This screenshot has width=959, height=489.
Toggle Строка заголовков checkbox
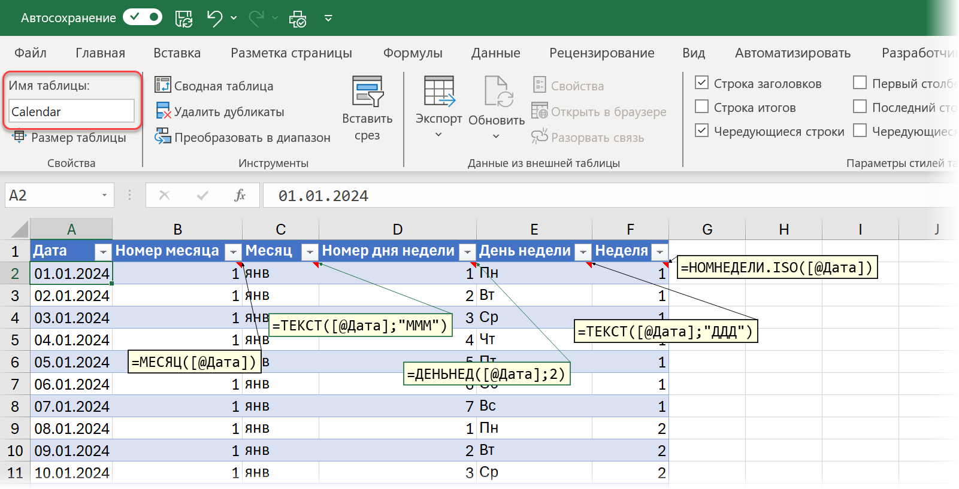coord(702,83)
